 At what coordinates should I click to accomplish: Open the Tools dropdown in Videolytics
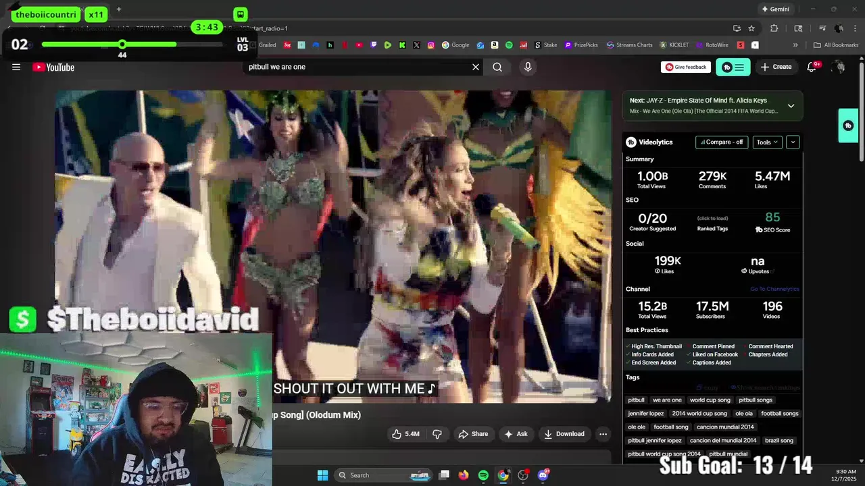pos(768,142)
